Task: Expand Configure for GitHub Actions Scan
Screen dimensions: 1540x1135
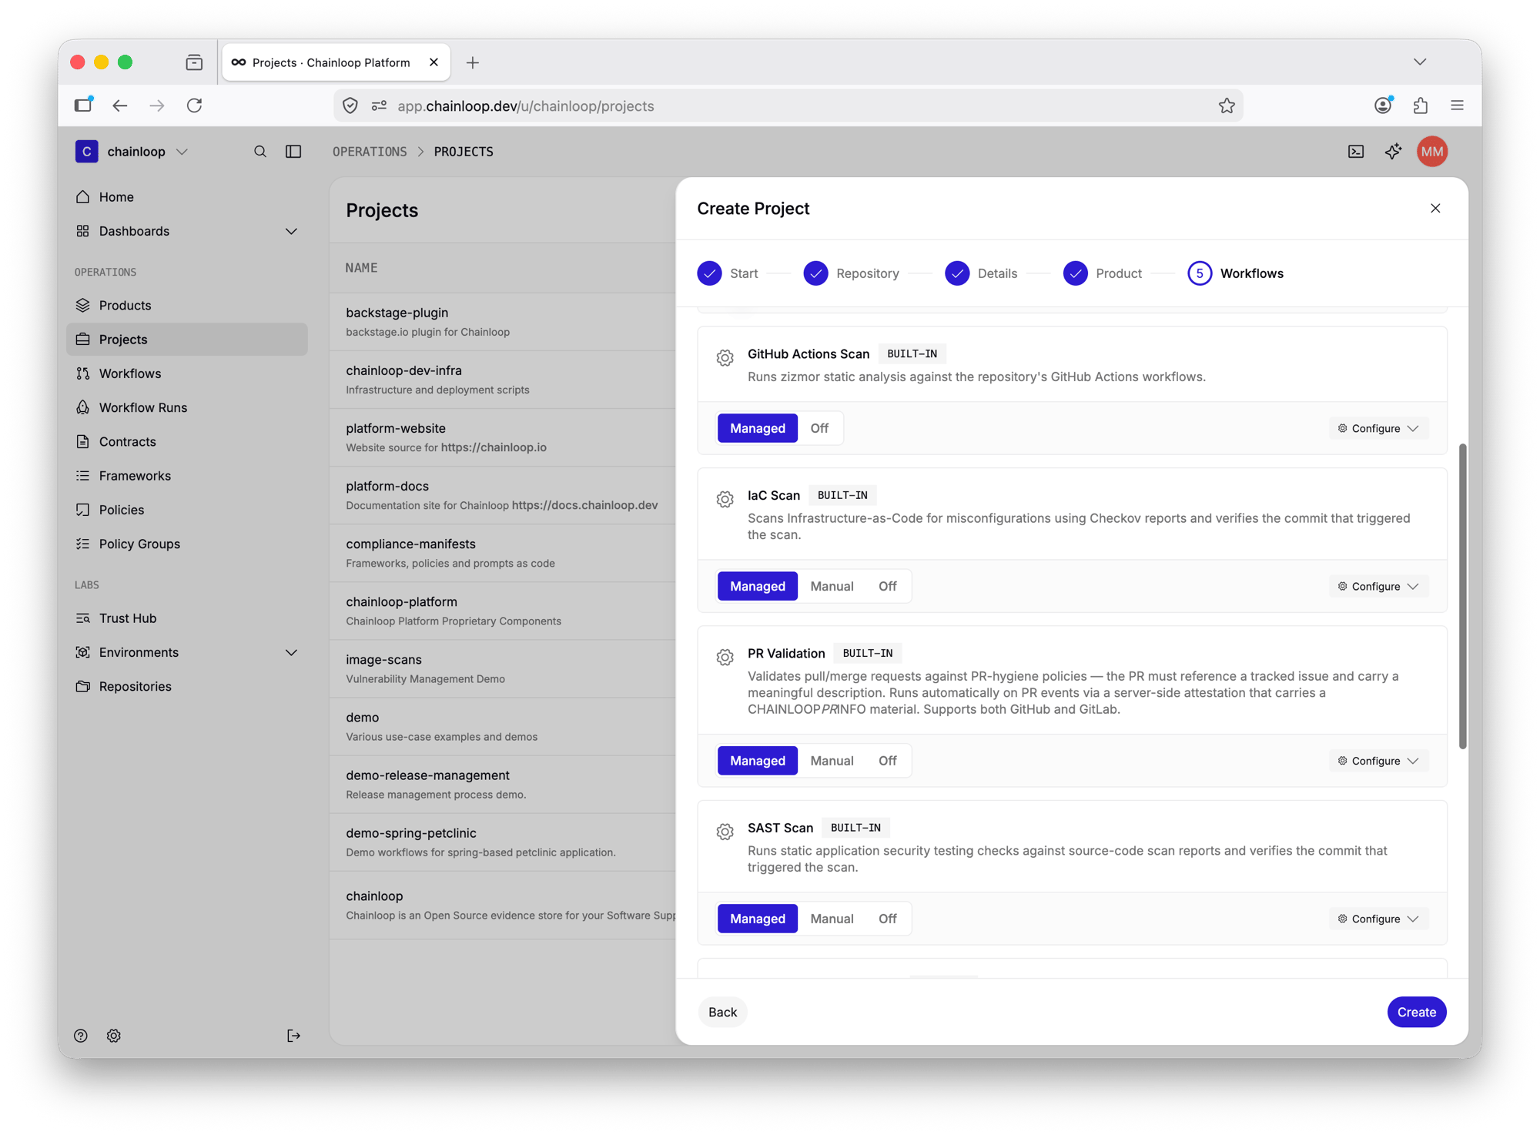Action: [x=1378, y=428]
